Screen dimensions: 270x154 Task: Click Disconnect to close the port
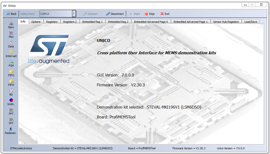115,14
